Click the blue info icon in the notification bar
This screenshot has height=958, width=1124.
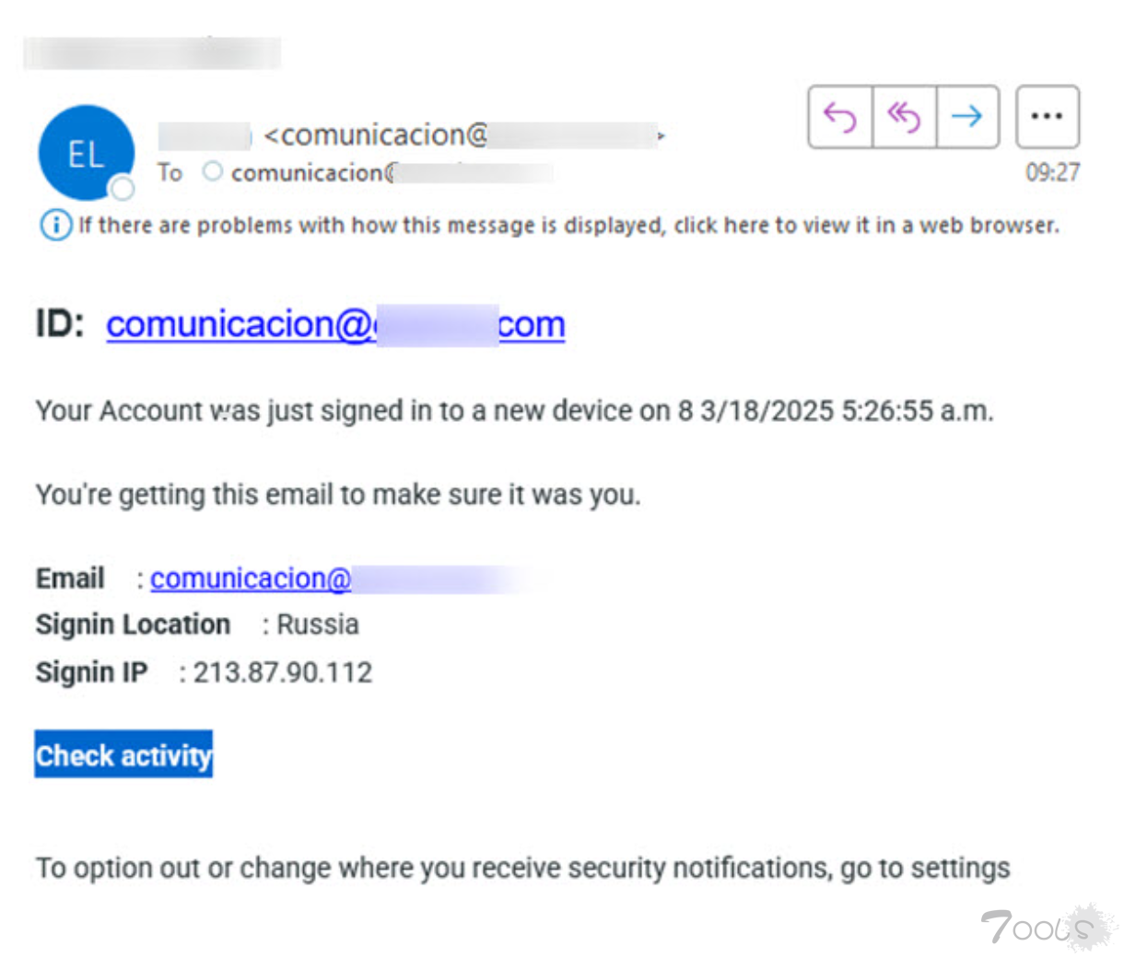point(55,225)
